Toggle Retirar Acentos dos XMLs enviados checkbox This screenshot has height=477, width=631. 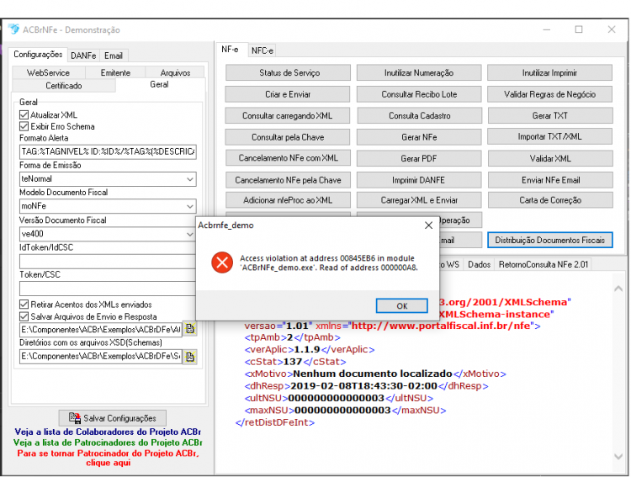pyautogui.click(x=24, y=305)
